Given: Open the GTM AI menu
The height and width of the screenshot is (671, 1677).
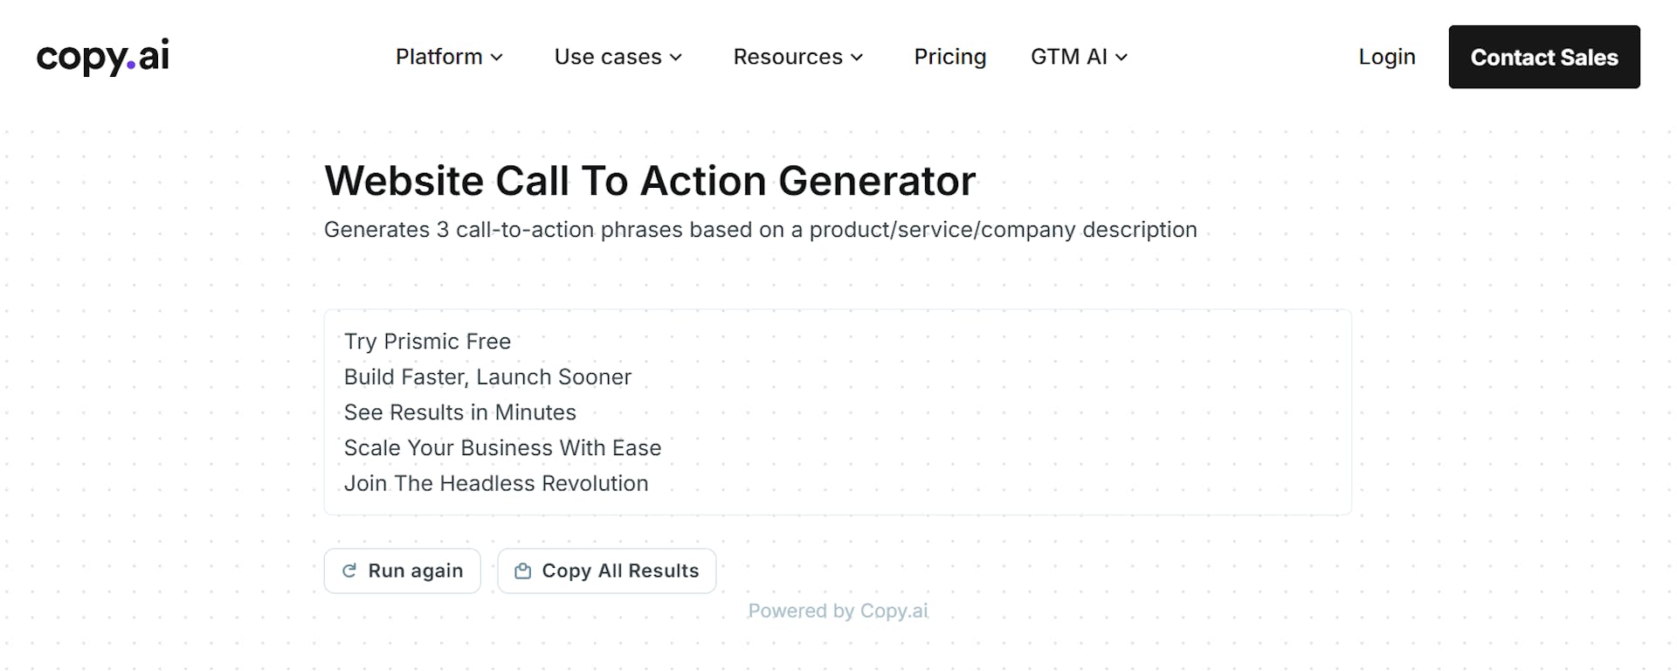Looking at the screenshot, I should [x=1070, y=57].
